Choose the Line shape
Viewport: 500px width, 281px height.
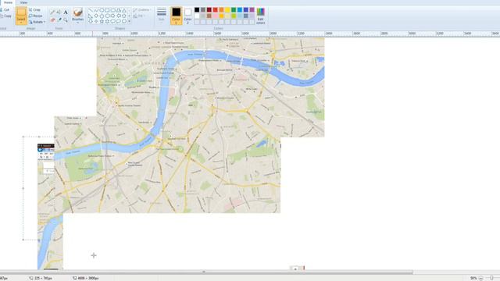[91, 10]
